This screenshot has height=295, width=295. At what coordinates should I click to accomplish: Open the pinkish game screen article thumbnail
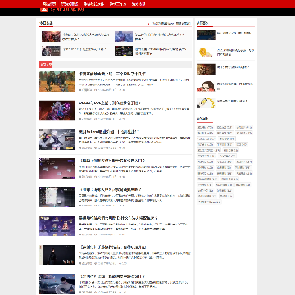coord(57,168)
